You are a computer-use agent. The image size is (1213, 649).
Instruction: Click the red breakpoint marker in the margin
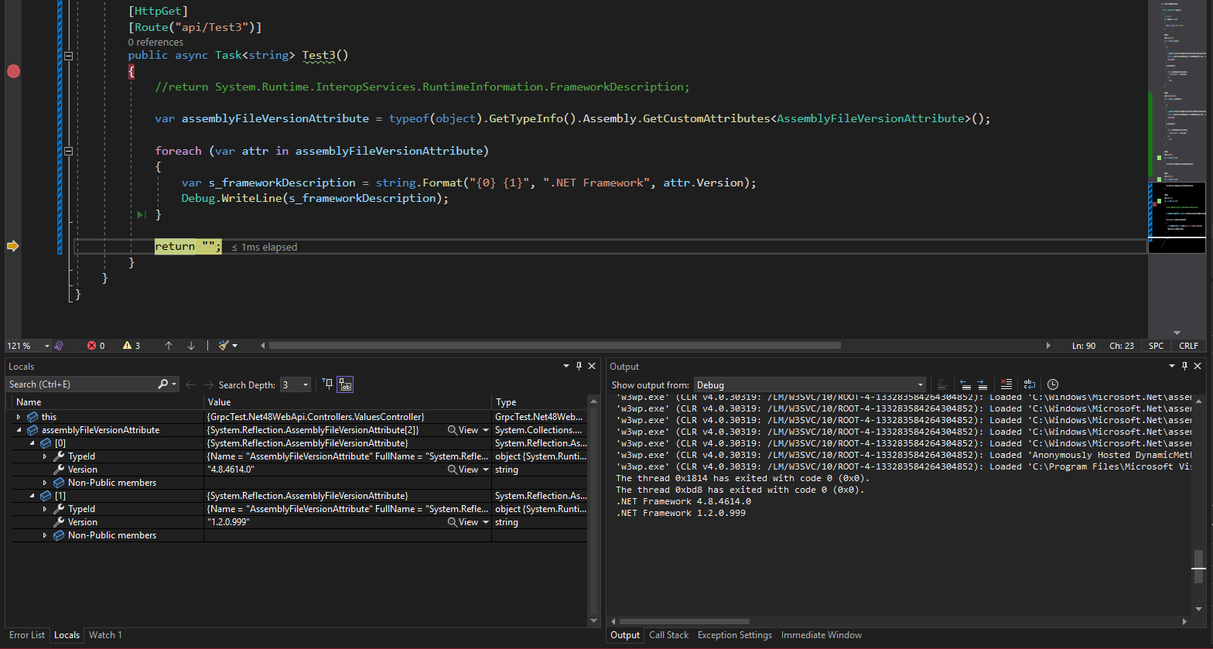pyautogui.click(x=13, y=71)
